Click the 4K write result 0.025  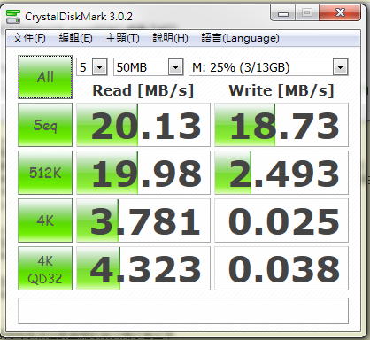pyautogui.click(x=281, y=220)
